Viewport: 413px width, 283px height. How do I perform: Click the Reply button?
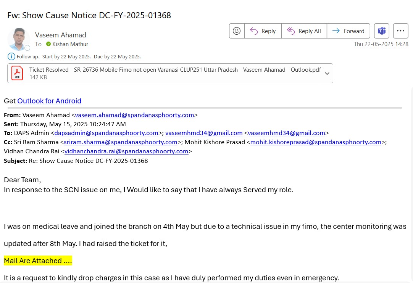(263, 31)
